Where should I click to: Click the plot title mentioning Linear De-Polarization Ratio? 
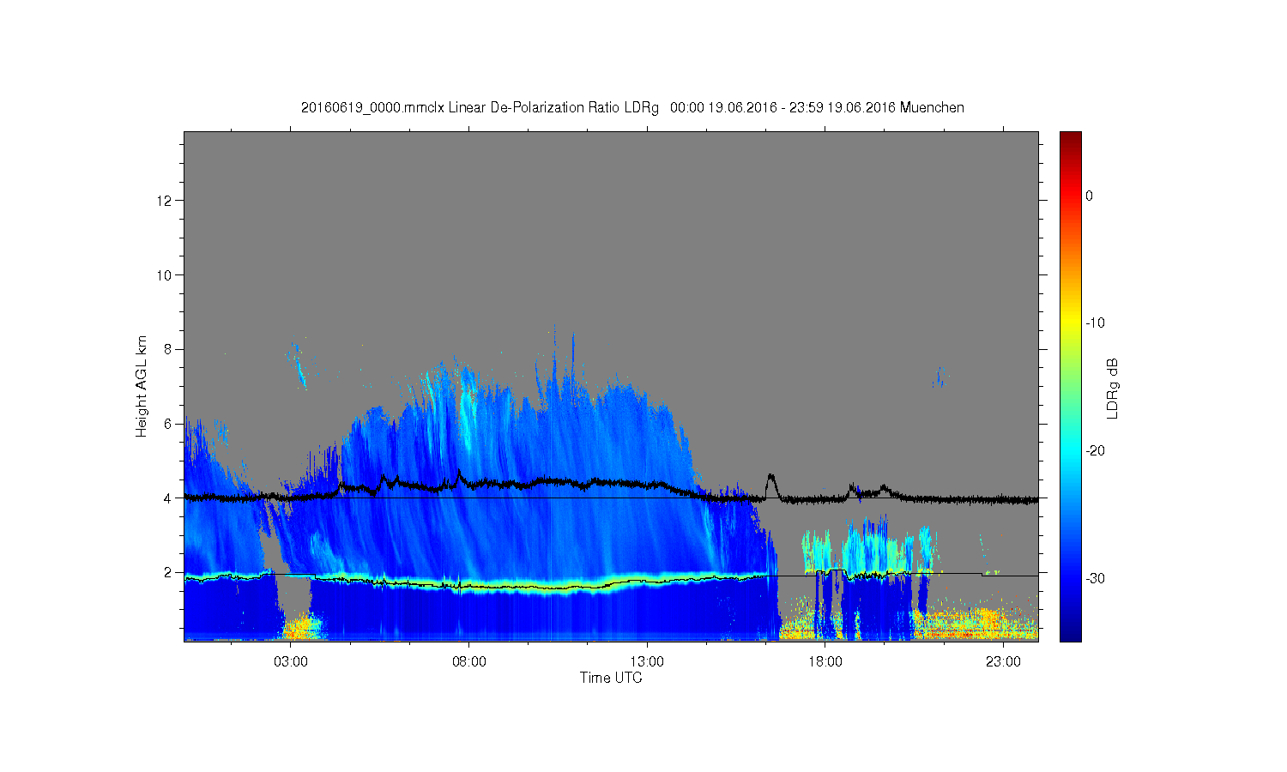[632, 108]
